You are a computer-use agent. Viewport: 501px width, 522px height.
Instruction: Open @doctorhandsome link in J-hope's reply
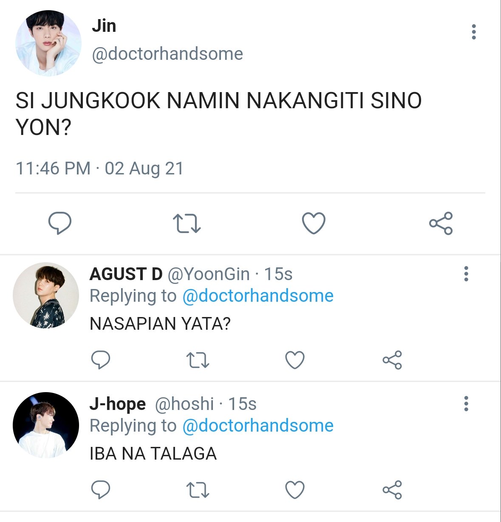[258, 426]
